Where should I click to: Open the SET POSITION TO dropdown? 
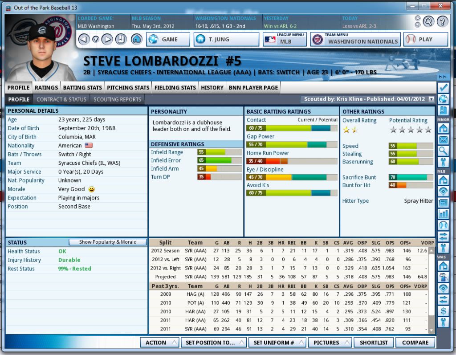click(214, 343)
